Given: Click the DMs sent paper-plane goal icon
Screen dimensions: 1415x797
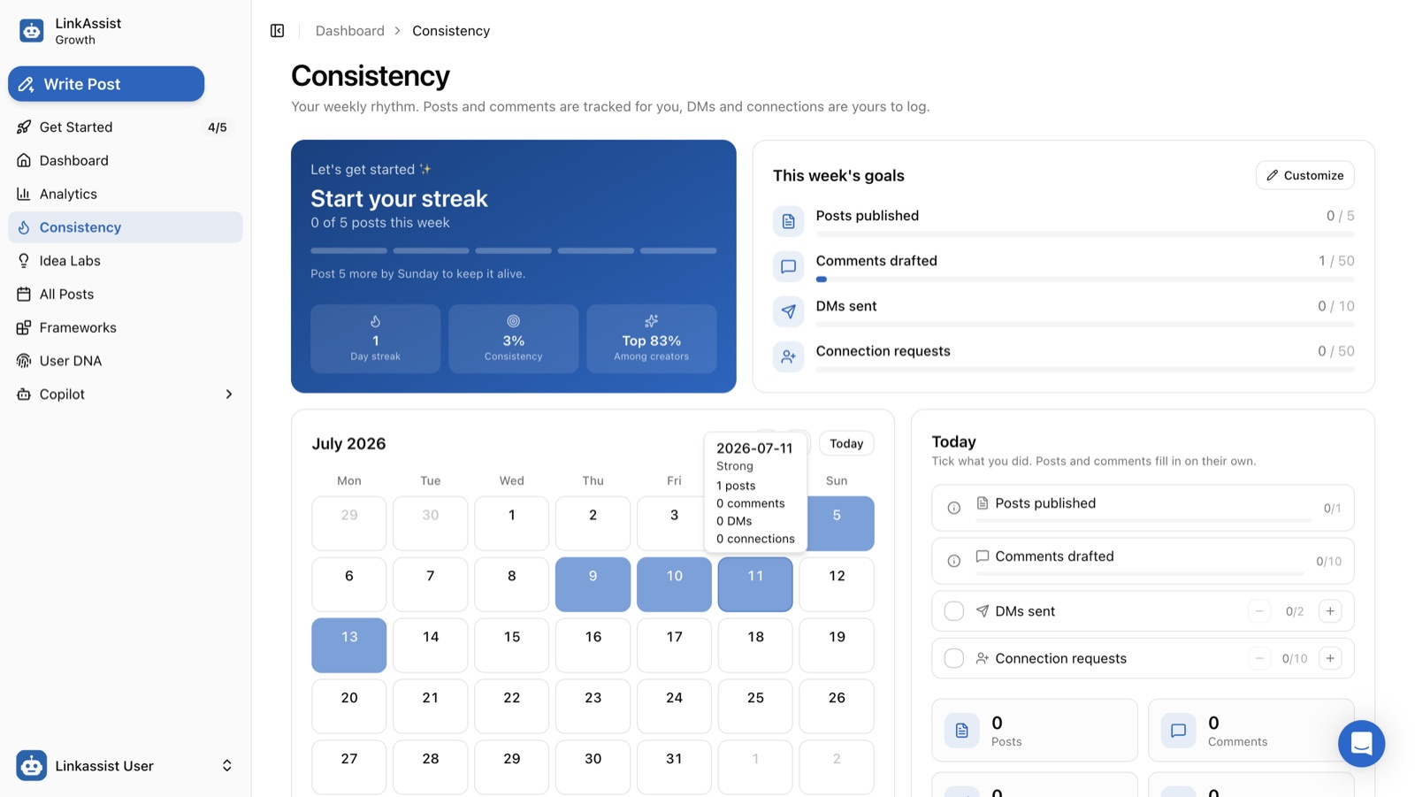Looking at the screenshot, I should tap(788, 310).
